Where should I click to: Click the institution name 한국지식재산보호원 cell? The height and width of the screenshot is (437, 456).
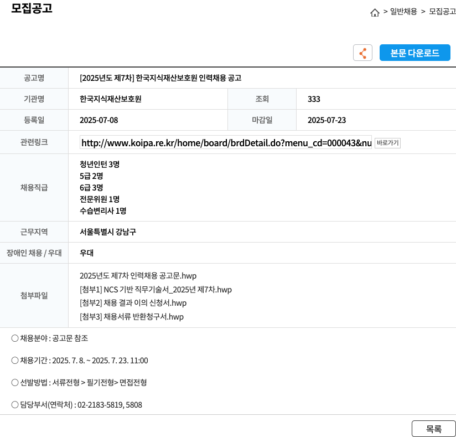[111, 99]
